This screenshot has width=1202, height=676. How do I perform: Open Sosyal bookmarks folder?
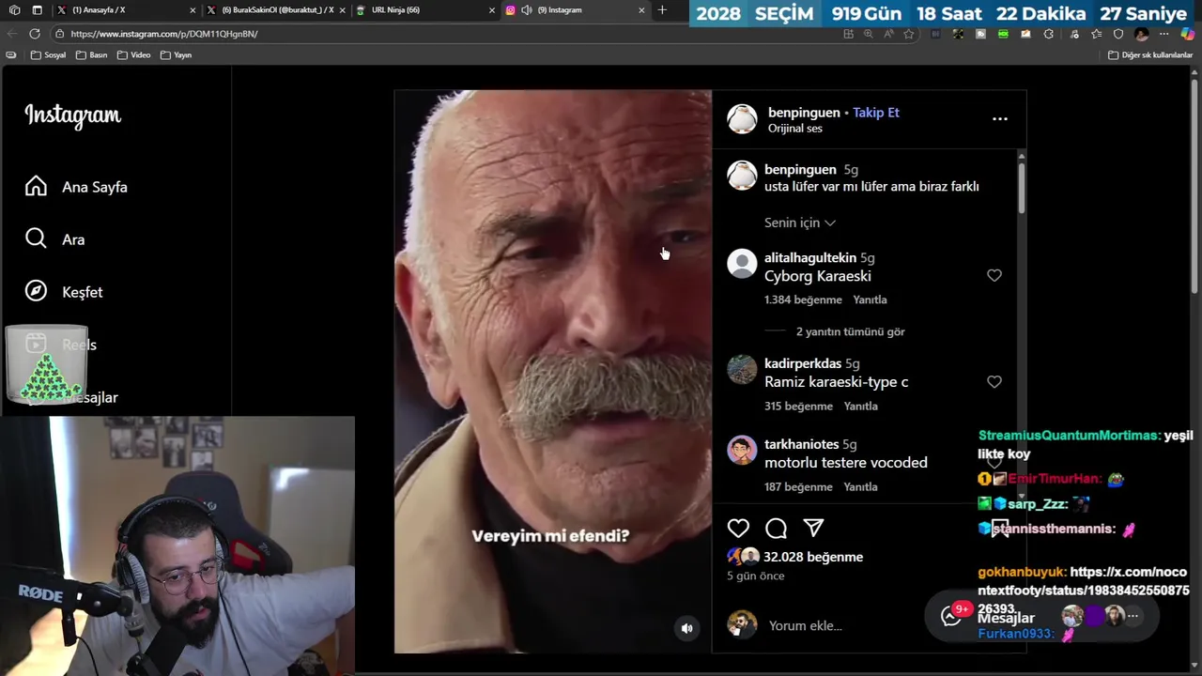[49, 55]
